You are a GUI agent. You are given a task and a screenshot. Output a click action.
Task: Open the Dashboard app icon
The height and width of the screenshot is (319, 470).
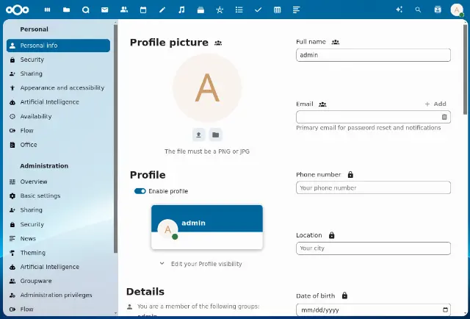click(x=47, y=10)
